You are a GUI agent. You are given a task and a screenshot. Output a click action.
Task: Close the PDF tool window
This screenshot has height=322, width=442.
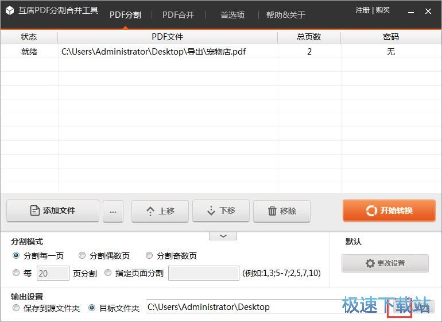coord(428,11)
